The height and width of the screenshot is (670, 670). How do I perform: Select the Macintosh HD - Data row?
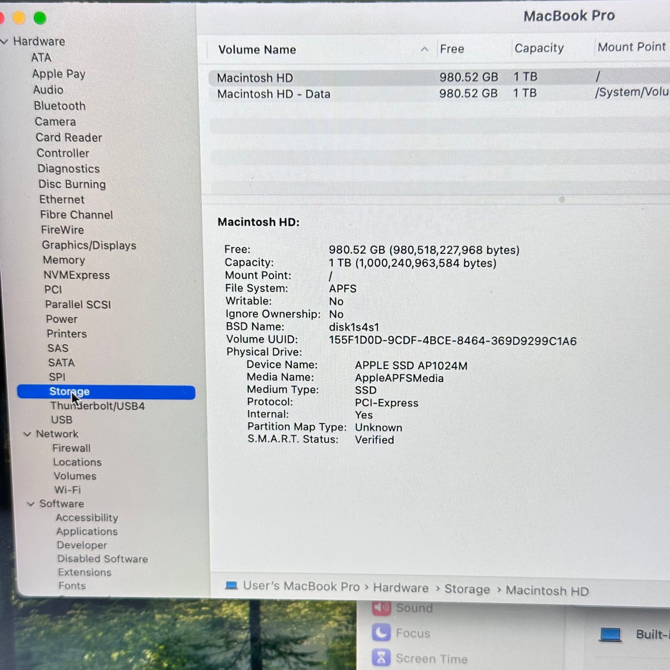pos(439,94)
